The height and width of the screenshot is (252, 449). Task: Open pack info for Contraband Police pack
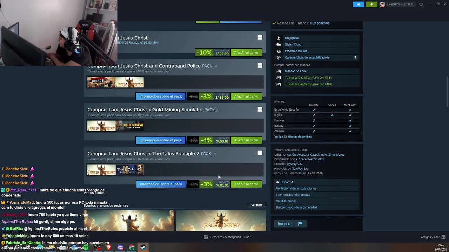tap(160, 96)
